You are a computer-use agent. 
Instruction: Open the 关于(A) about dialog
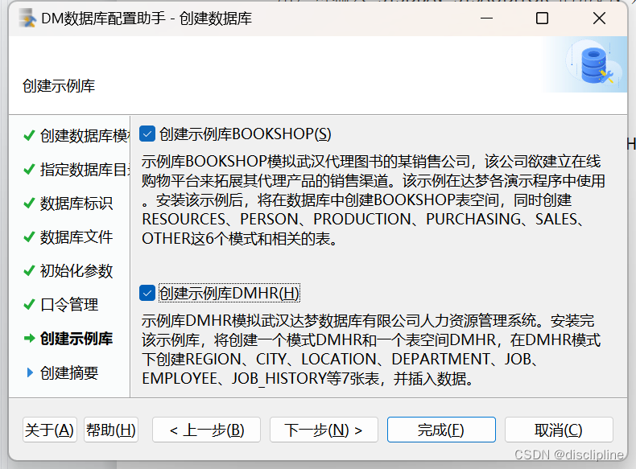tap(49, 430)
